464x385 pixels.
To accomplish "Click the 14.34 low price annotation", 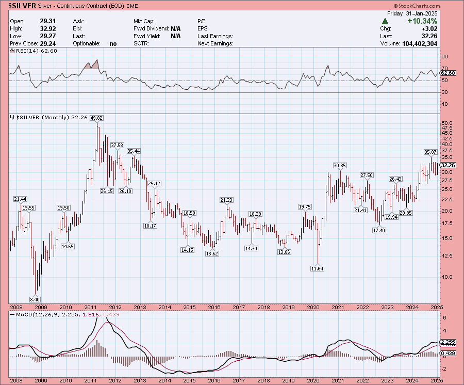I will [x=251, y=248].
